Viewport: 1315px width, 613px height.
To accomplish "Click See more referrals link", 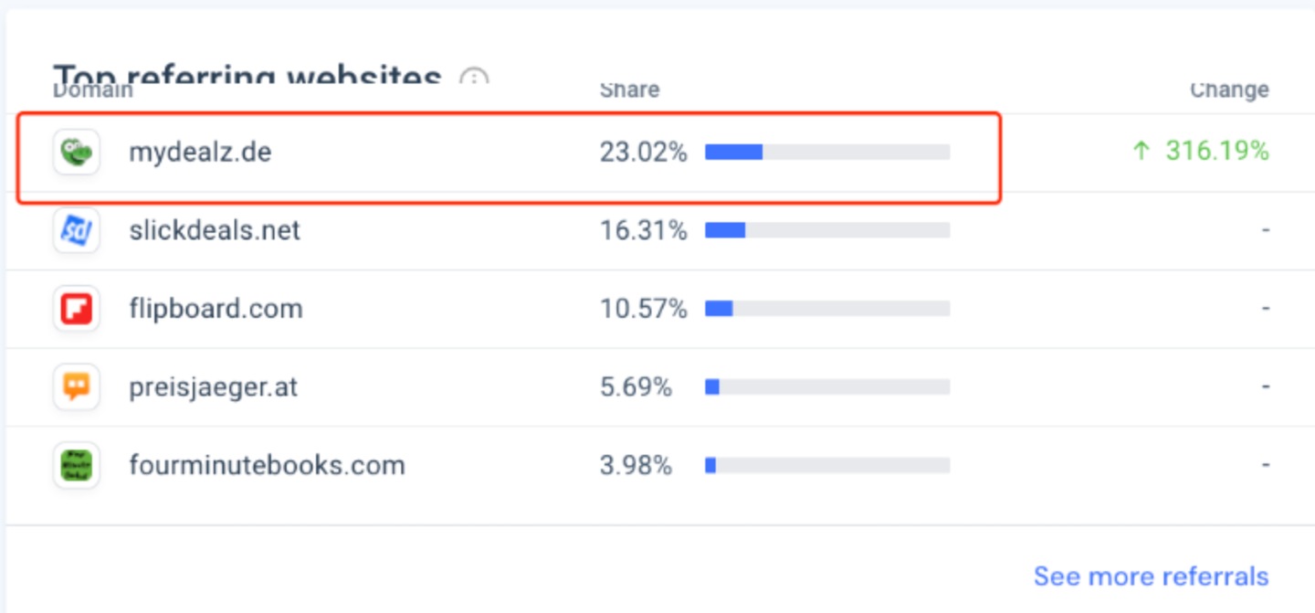I will [1151, 576].
